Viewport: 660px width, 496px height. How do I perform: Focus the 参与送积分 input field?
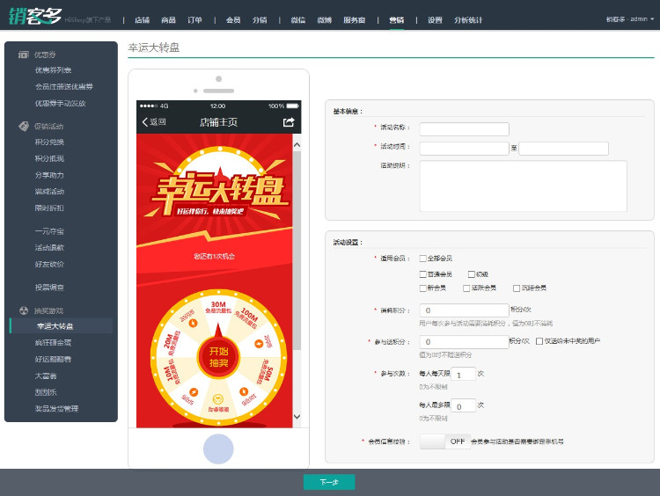pos(465,342)
